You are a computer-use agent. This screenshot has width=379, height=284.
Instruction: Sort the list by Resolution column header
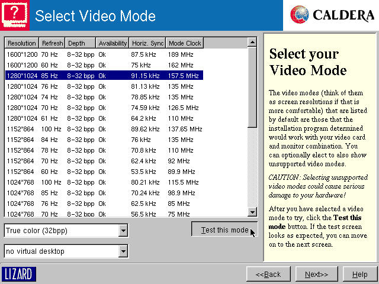(22, 43)
